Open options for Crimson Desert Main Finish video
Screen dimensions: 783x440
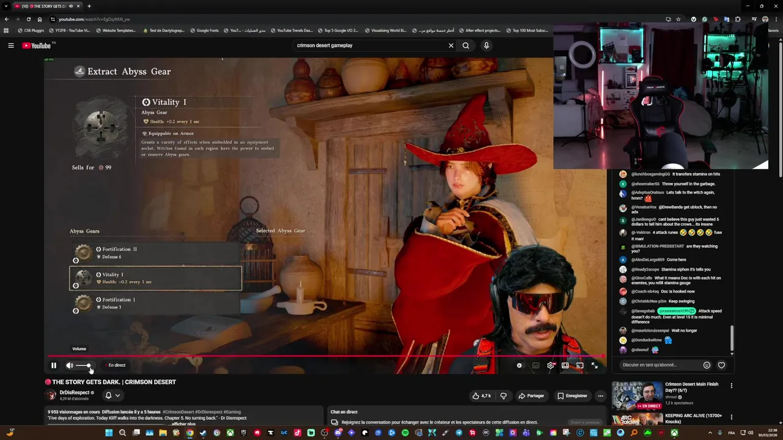tap(731, 386)
